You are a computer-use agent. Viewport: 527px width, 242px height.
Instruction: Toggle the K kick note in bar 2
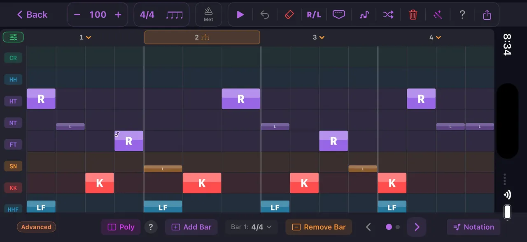pos(202,183)
